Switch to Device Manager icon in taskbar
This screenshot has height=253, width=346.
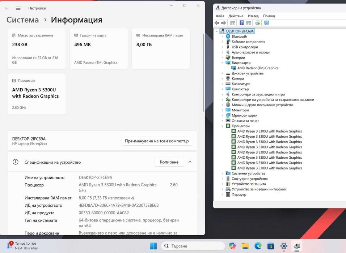[x=297, y=246]
